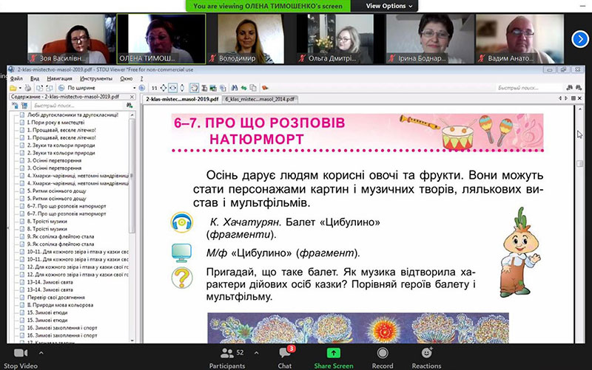The width and height of the screenshot is (592, 370).
Task: Click the green arrows sync icon
Action: (244, 88)
